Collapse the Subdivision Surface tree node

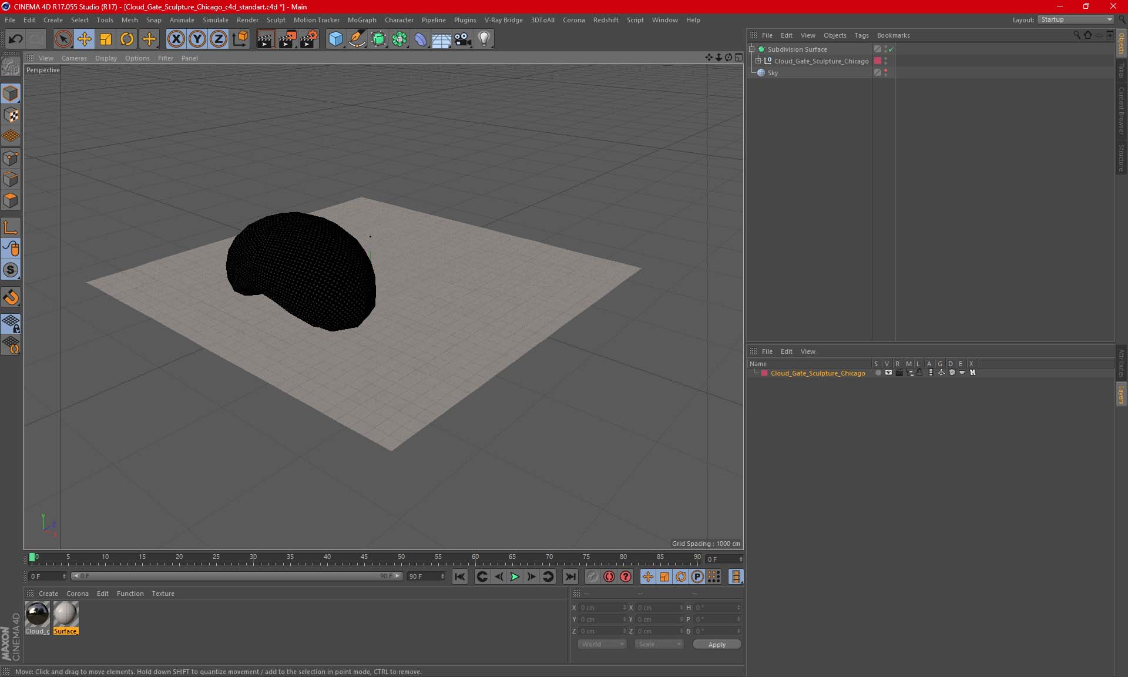tap(752, 49)
